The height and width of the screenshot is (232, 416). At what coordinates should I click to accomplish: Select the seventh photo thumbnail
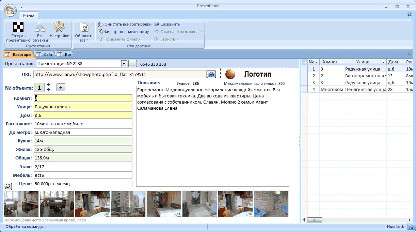click(x=235, y=204)
